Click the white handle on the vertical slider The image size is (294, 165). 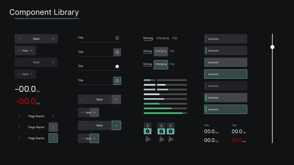click(272, 47)
